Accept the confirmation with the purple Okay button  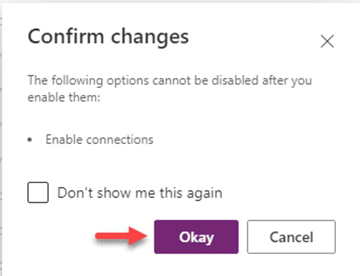[196, 237]
